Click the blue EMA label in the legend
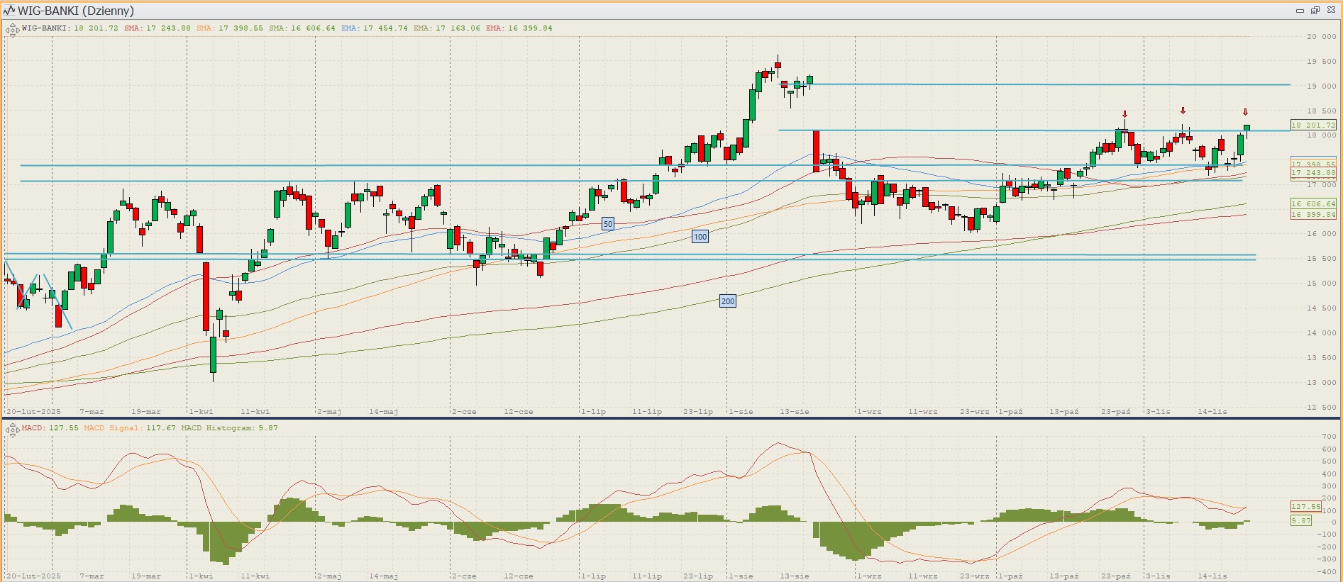The height and width of the screenshot is (582, 1343). 349,28
